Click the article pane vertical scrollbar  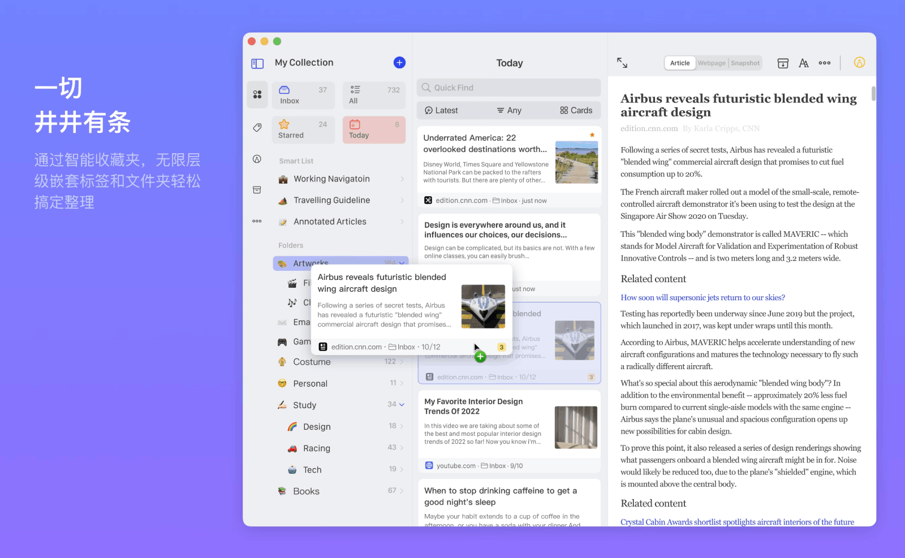pyautogui.click(x=873, y=94)
